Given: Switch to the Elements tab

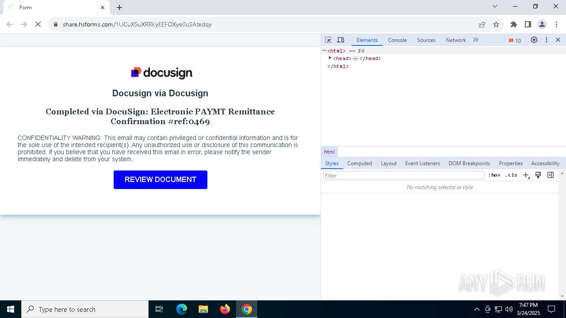Looking at the screenshot, I should [367, 40].
